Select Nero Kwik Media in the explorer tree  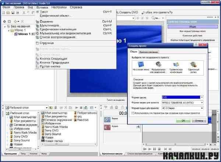[25, 132]
